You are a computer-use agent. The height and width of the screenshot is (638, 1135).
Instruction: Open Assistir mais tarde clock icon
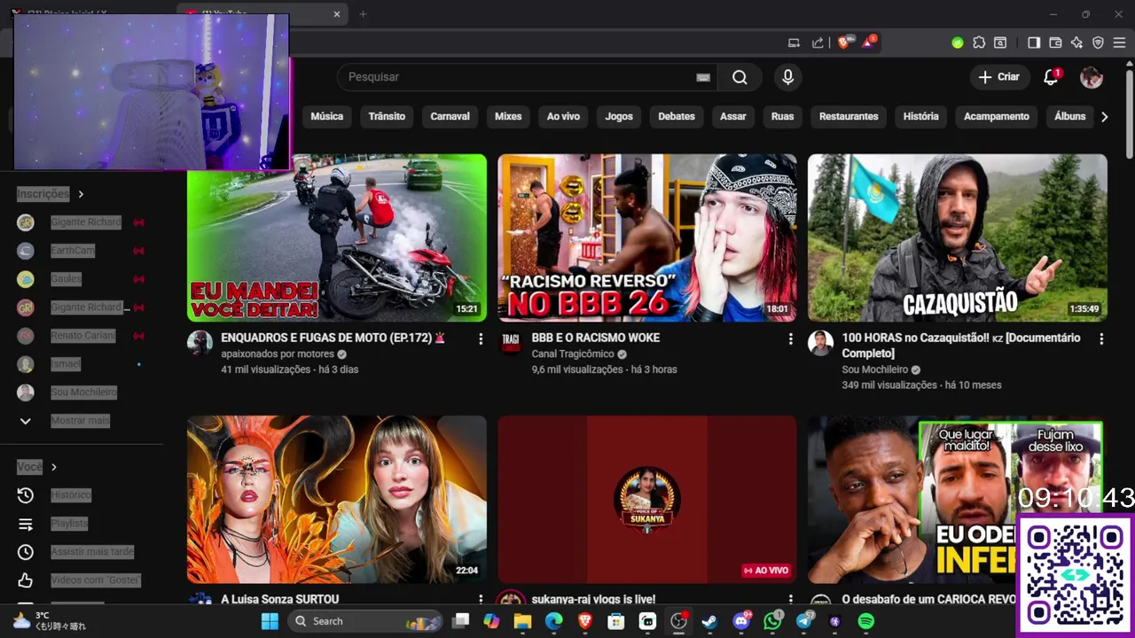pos(26,552)
